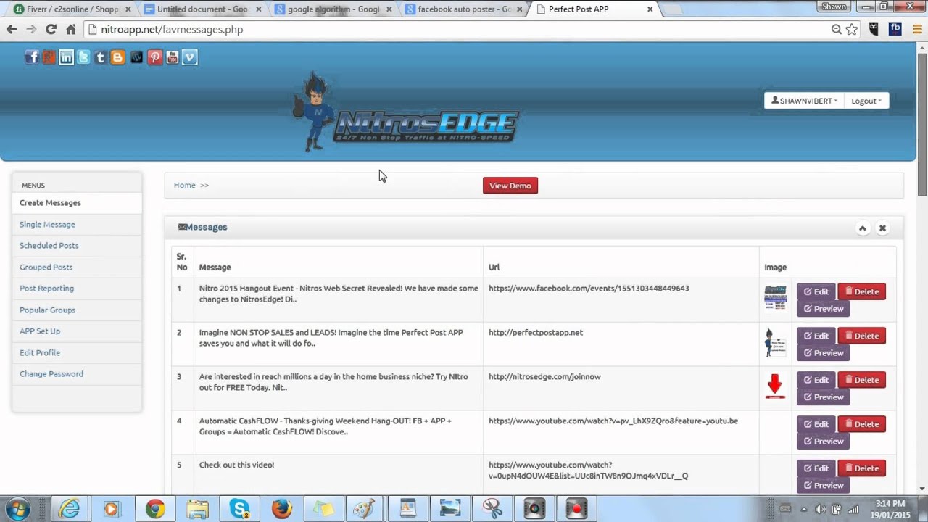
Task: Open image thumbnail for Nitro 2015 Hangout row
Action: pos(775,297)
